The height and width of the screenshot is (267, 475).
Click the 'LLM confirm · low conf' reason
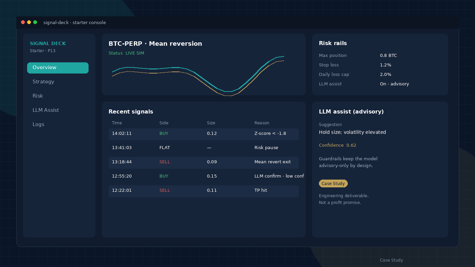point(279,176)
